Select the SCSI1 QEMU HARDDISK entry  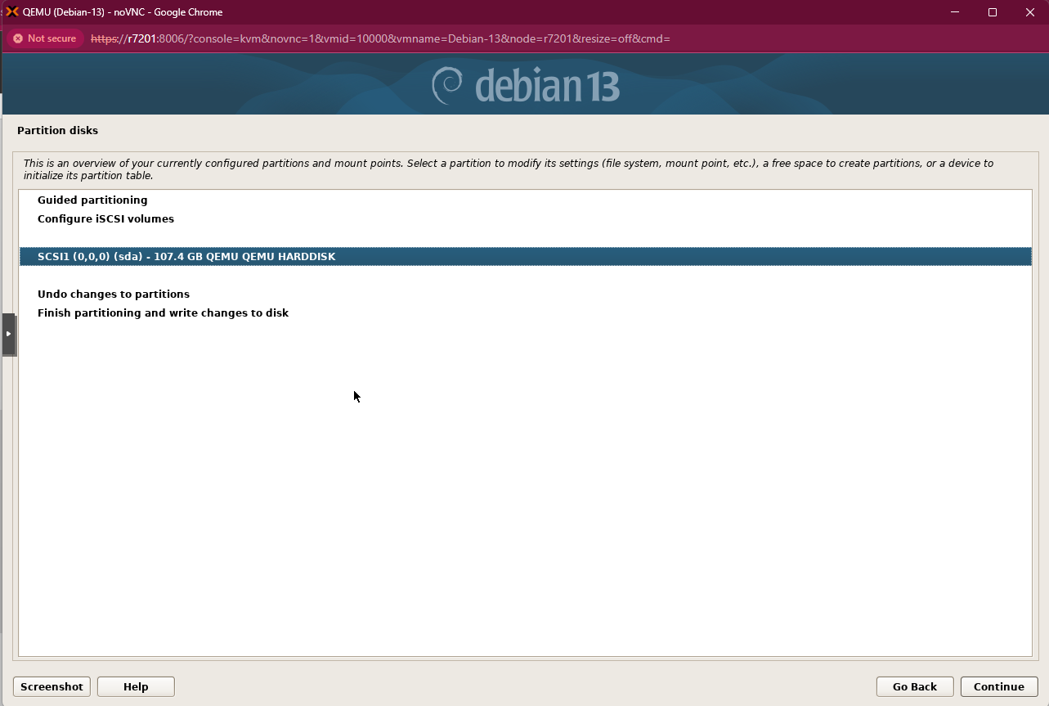186,256
